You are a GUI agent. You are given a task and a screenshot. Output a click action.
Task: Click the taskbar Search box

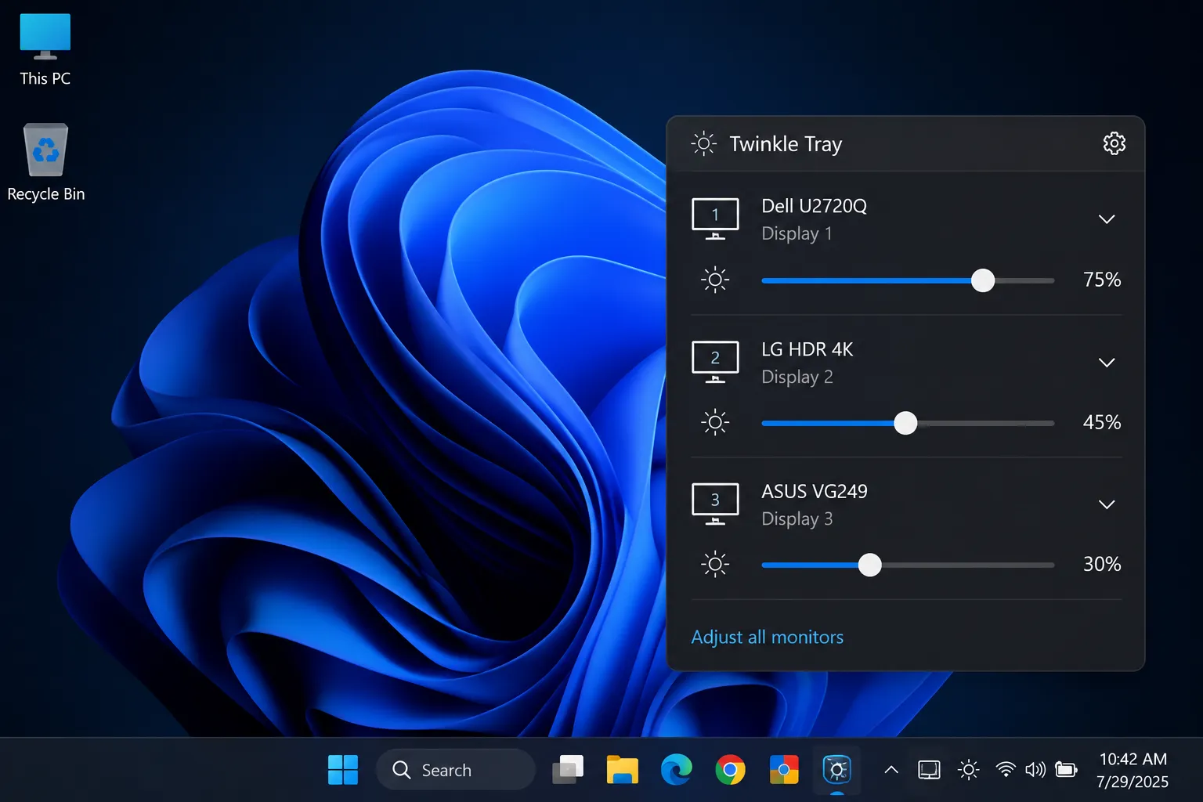456,770
